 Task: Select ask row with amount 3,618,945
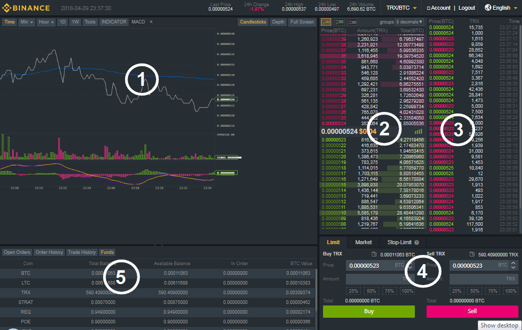[x=373, y=56]
